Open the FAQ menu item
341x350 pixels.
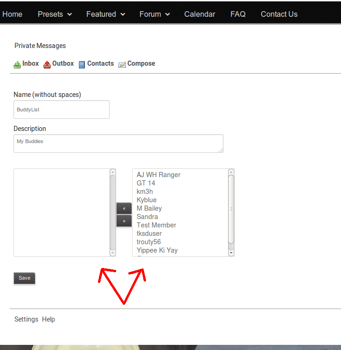tap(238, 14)
